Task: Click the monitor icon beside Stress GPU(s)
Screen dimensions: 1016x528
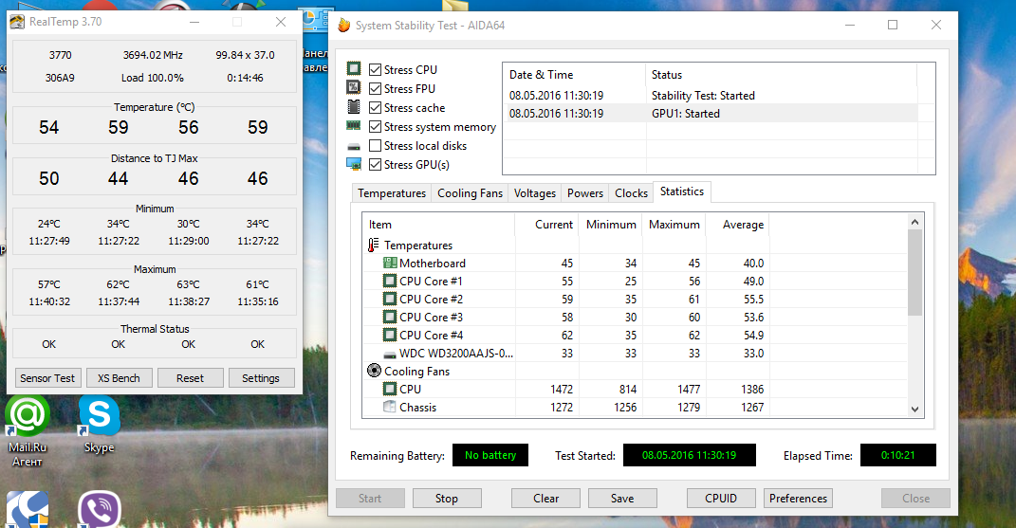Action: 354,165
